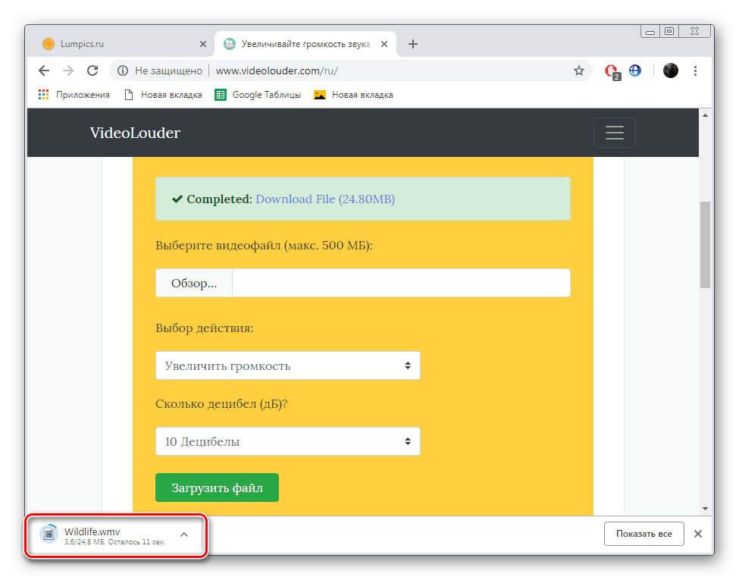The height and width of the screenshot is (580, 739).
Task: Click the empty file path field beside Обзор
Action: click(x=401, y=283)
